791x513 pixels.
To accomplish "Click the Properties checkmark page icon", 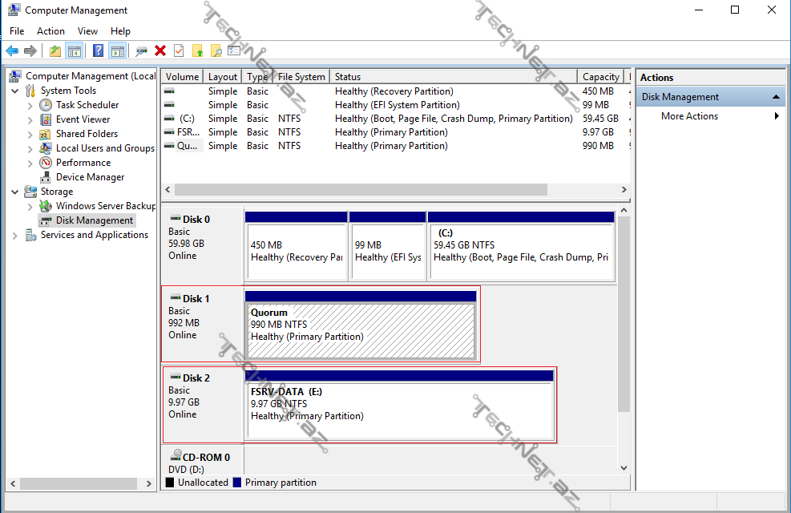I will [179, 50].
